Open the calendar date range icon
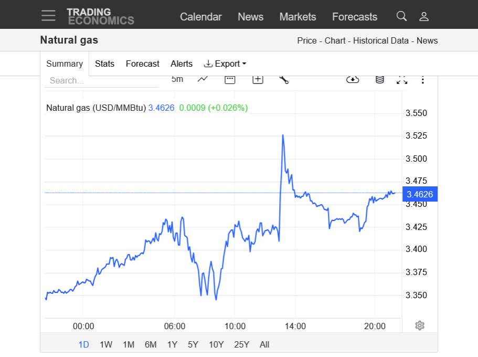This screenshot has height=357, width=478. 230,79
